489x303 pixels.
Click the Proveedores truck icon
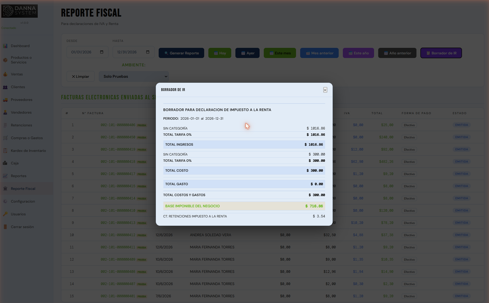pyautogui.click(x=5, y=100)
